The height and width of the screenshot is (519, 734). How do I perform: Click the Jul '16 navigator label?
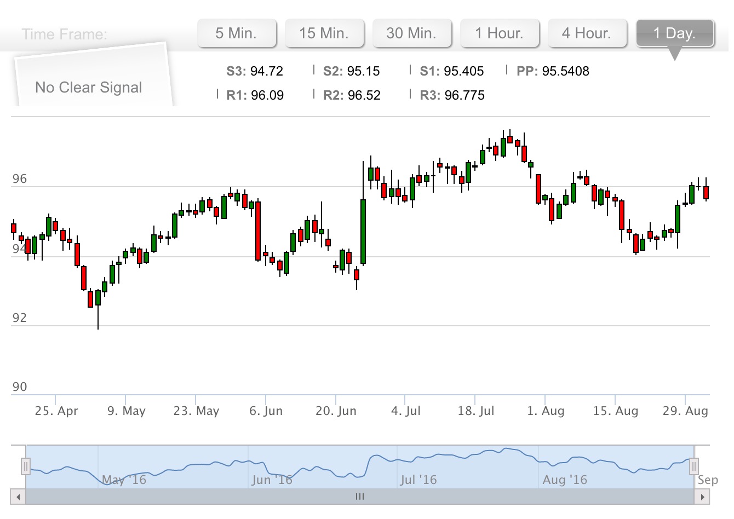tap(418, 480)
